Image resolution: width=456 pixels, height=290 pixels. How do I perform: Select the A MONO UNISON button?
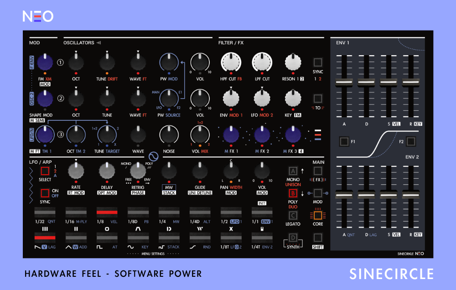tap(293, 171)
